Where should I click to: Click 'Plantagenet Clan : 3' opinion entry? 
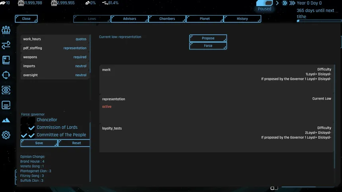(35, 171)
